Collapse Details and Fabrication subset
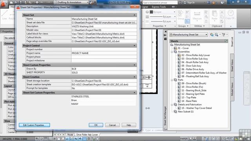The width and height of the screenshot is (251, 141). click(172, 105)
